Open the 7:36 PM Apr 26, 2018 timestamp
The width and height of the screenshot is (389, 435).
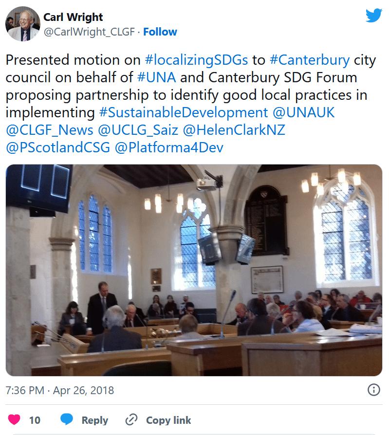pyautogui.click(x=60, y=390)
